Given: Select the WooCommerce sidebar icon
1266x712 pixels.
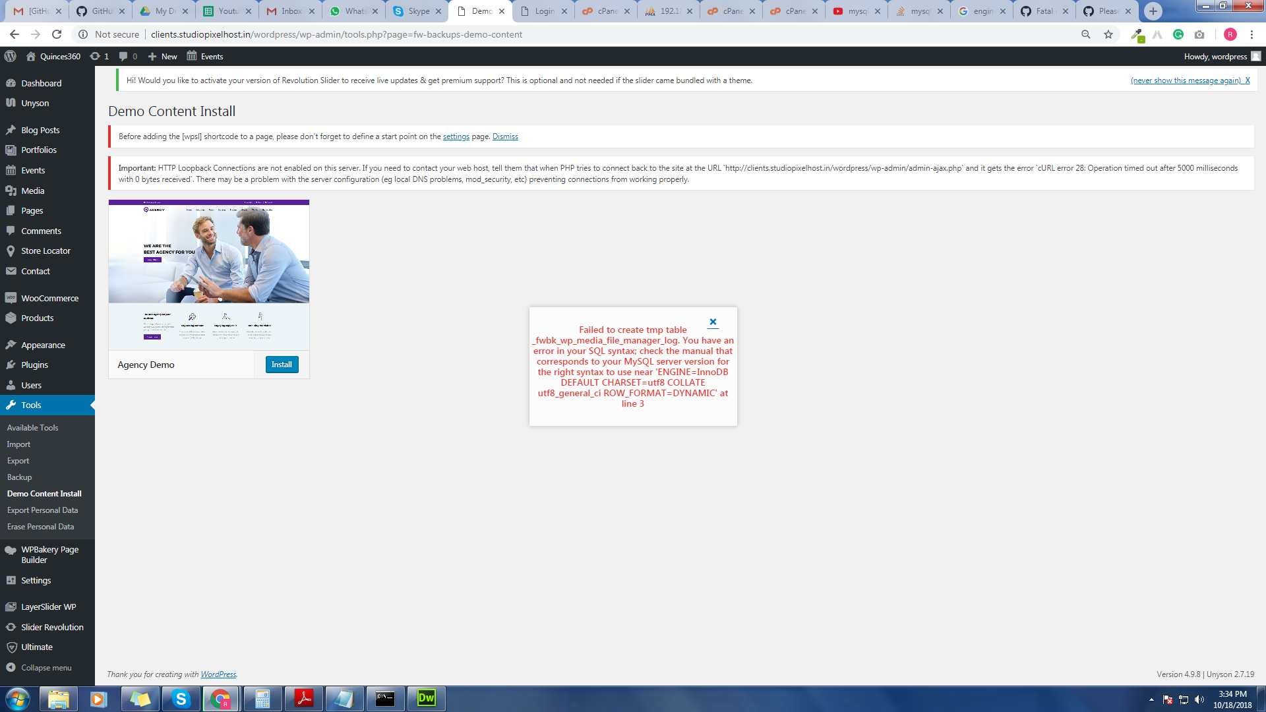Looking at the screenshot, I should [11, 298].
